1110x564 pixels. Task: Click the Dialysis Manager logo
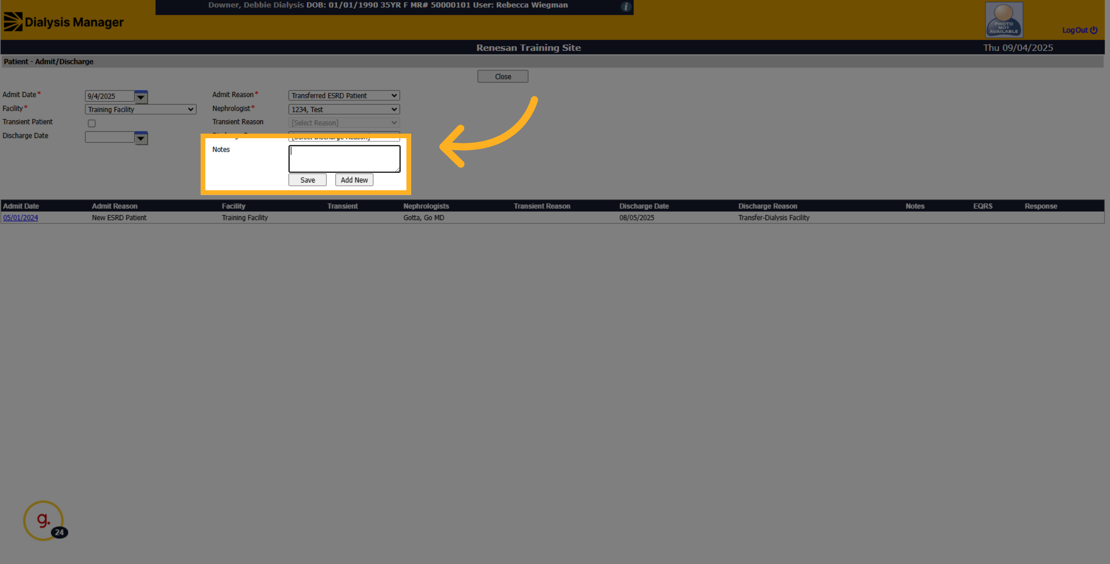(x=64, y=22)
